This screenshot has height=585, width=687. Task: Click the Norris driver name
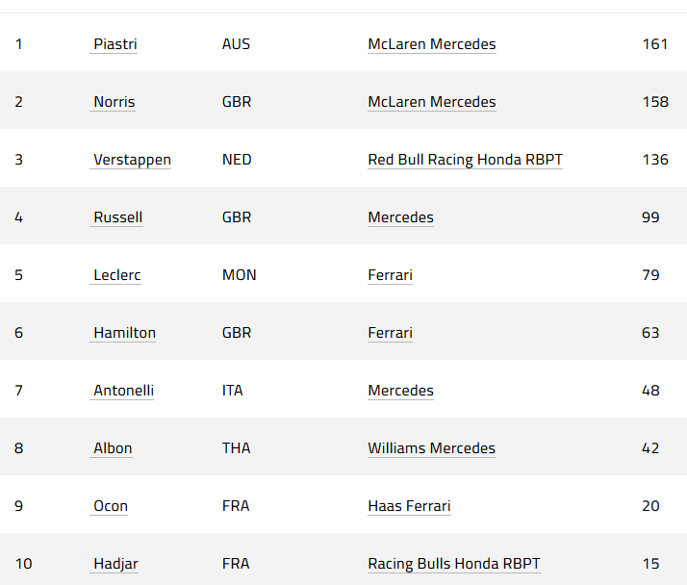tap(114, 102)
